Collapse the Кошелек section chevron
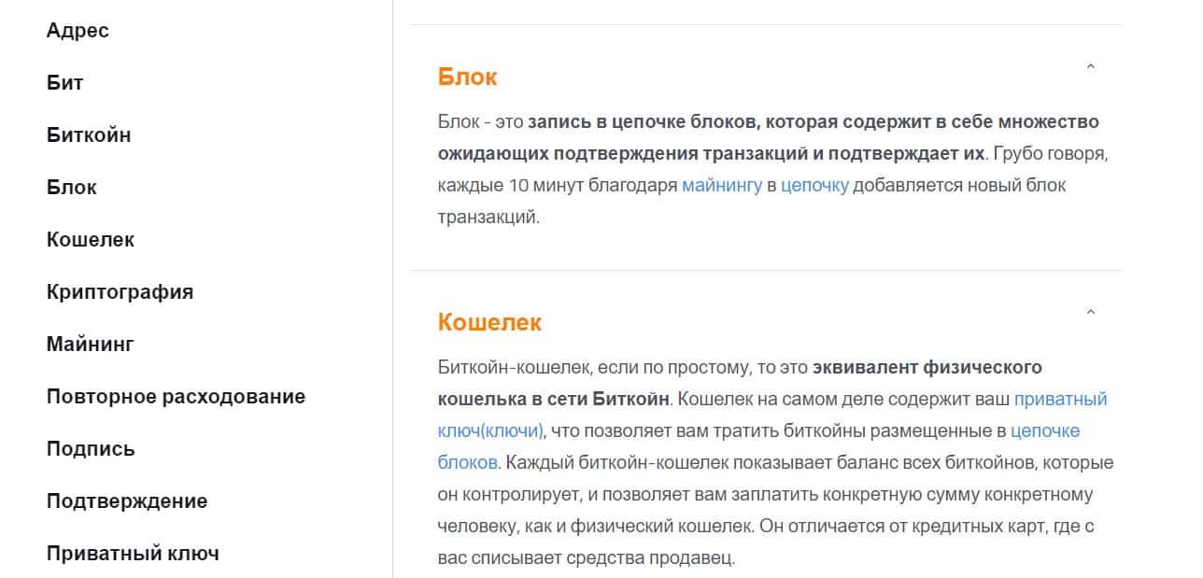1203x578 pixels. pyautogui.click(x=1090, y=313)
